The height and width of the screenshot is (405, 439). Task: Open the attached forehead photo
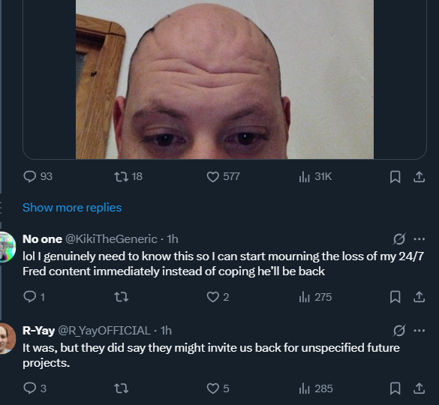coord(224,79)
